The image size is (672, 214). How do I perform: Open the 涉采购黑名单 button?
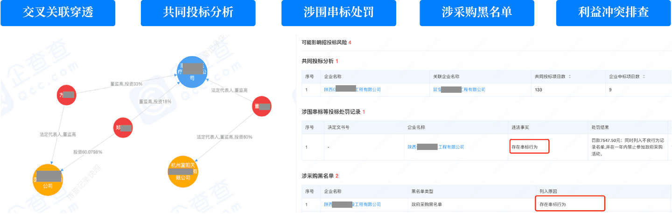(477, 13)
